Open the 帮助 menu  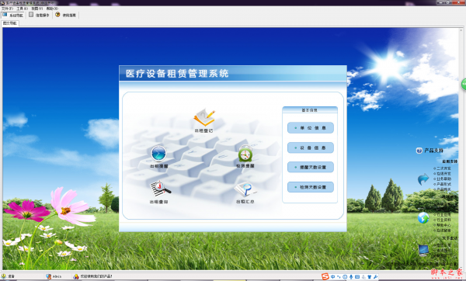pyautogui.click(x=52, y=9)
